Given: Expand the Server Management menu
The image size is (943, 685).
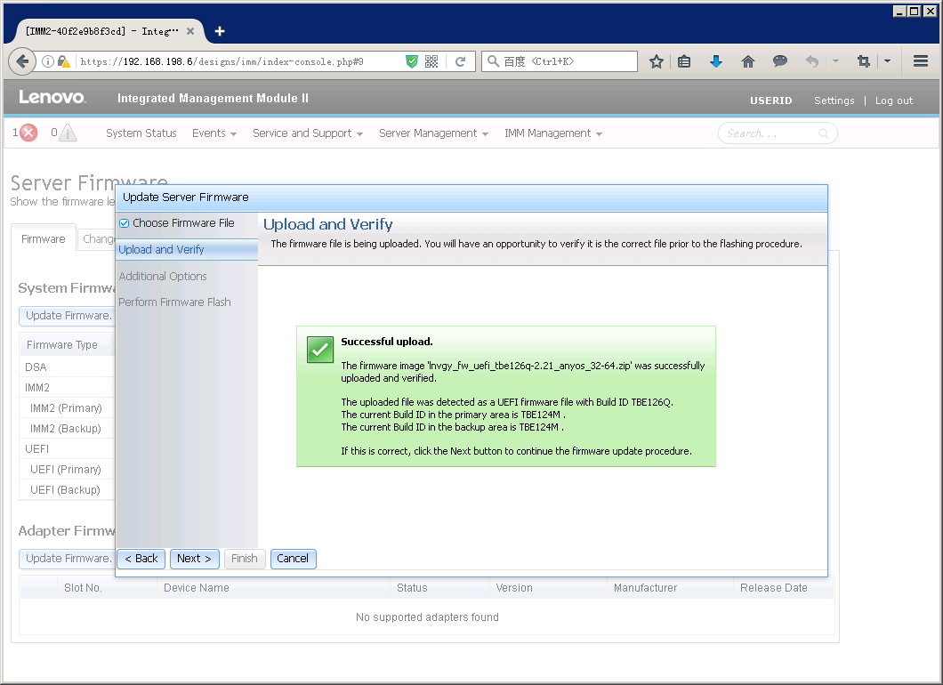Looking at the screenshot, I should point(433,133).
